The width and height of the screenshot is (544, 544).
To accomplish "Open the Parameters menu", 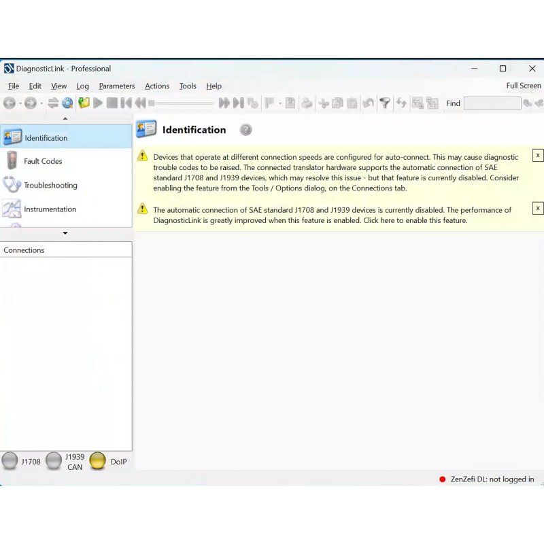I will coord(116,86).
